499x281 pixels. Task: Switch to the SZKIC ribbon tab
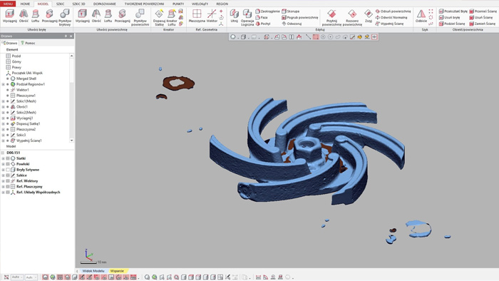[x=60, y=4]
